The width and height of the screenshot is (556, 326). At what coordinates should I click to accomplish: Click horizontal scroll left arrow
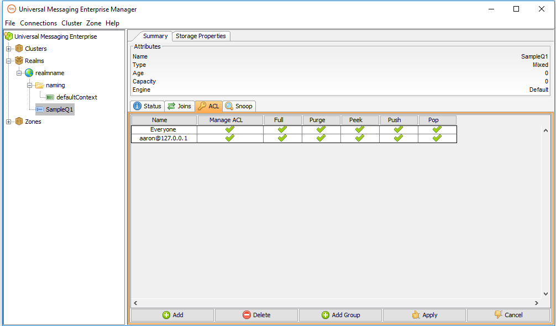tap(135, 303)
